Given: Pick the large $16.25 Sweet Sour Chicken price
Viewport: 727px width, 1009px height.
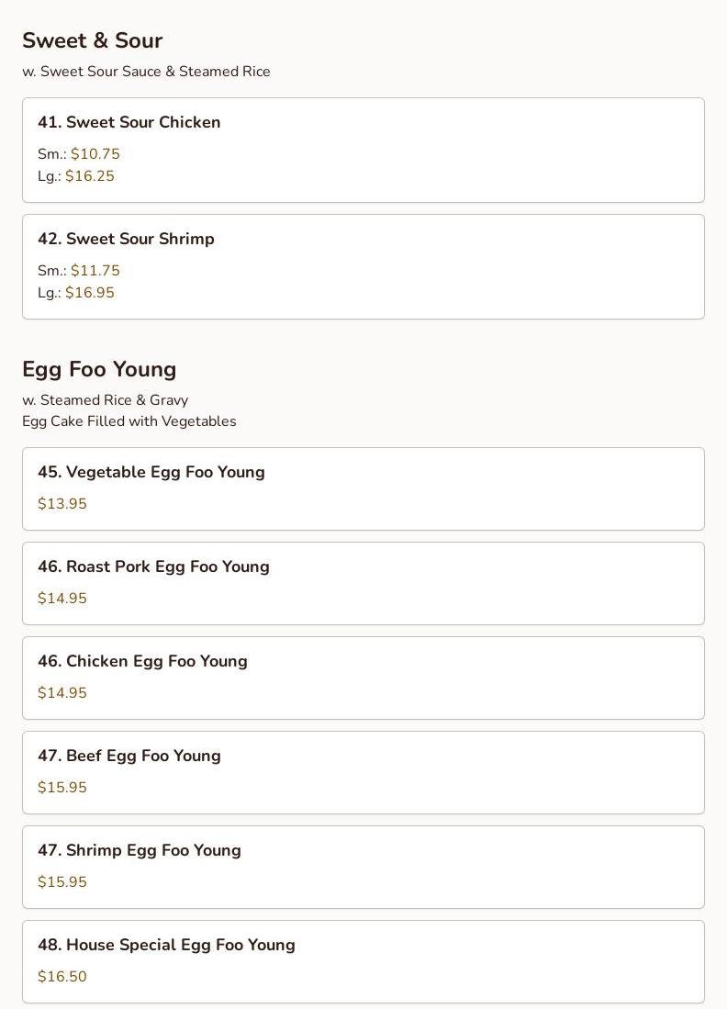Looking at the screenshot, I should pos(89,176).
